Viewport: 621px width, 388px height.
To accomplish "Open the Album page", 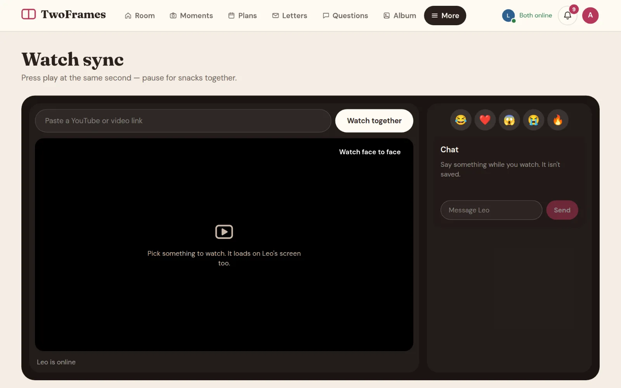I will pyautogui.click(x=400, y=16).
